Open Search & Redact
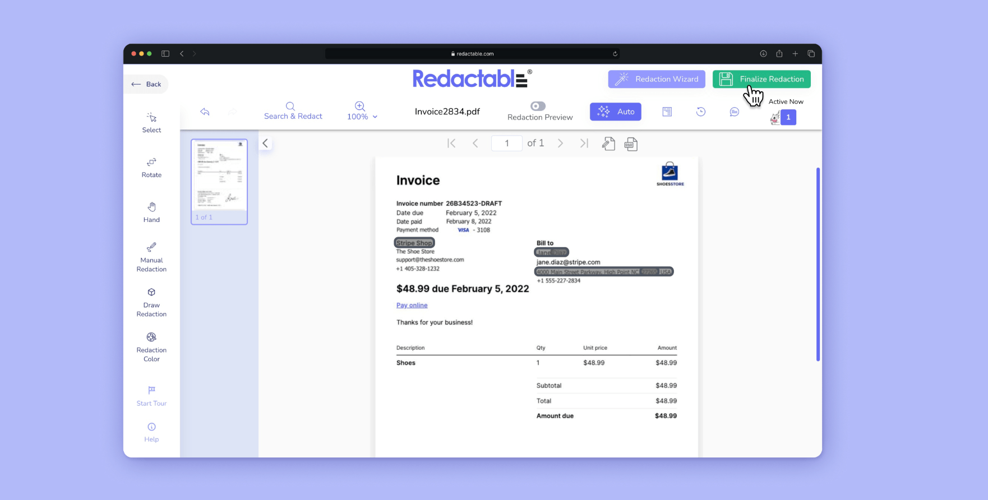Screen dimensions: 988x500 [x=293, y=111]
